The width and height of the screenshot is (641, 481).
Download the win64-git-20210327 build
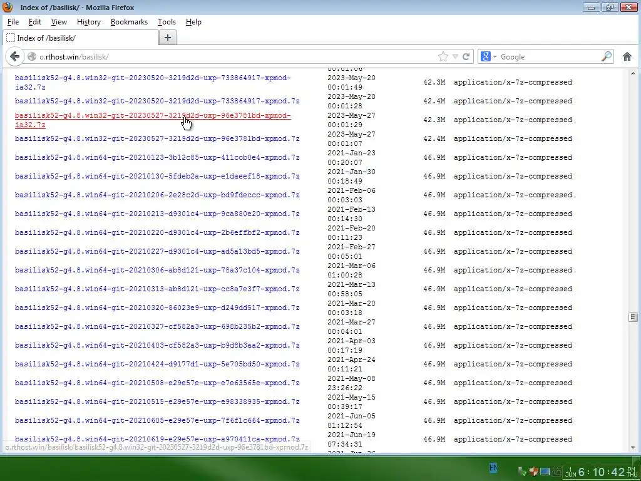pyautogui.click(x=157, y=327)
